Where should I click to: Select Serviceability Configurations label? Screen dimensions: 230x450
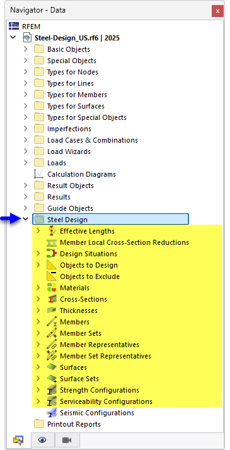click(x=106, y=401)
